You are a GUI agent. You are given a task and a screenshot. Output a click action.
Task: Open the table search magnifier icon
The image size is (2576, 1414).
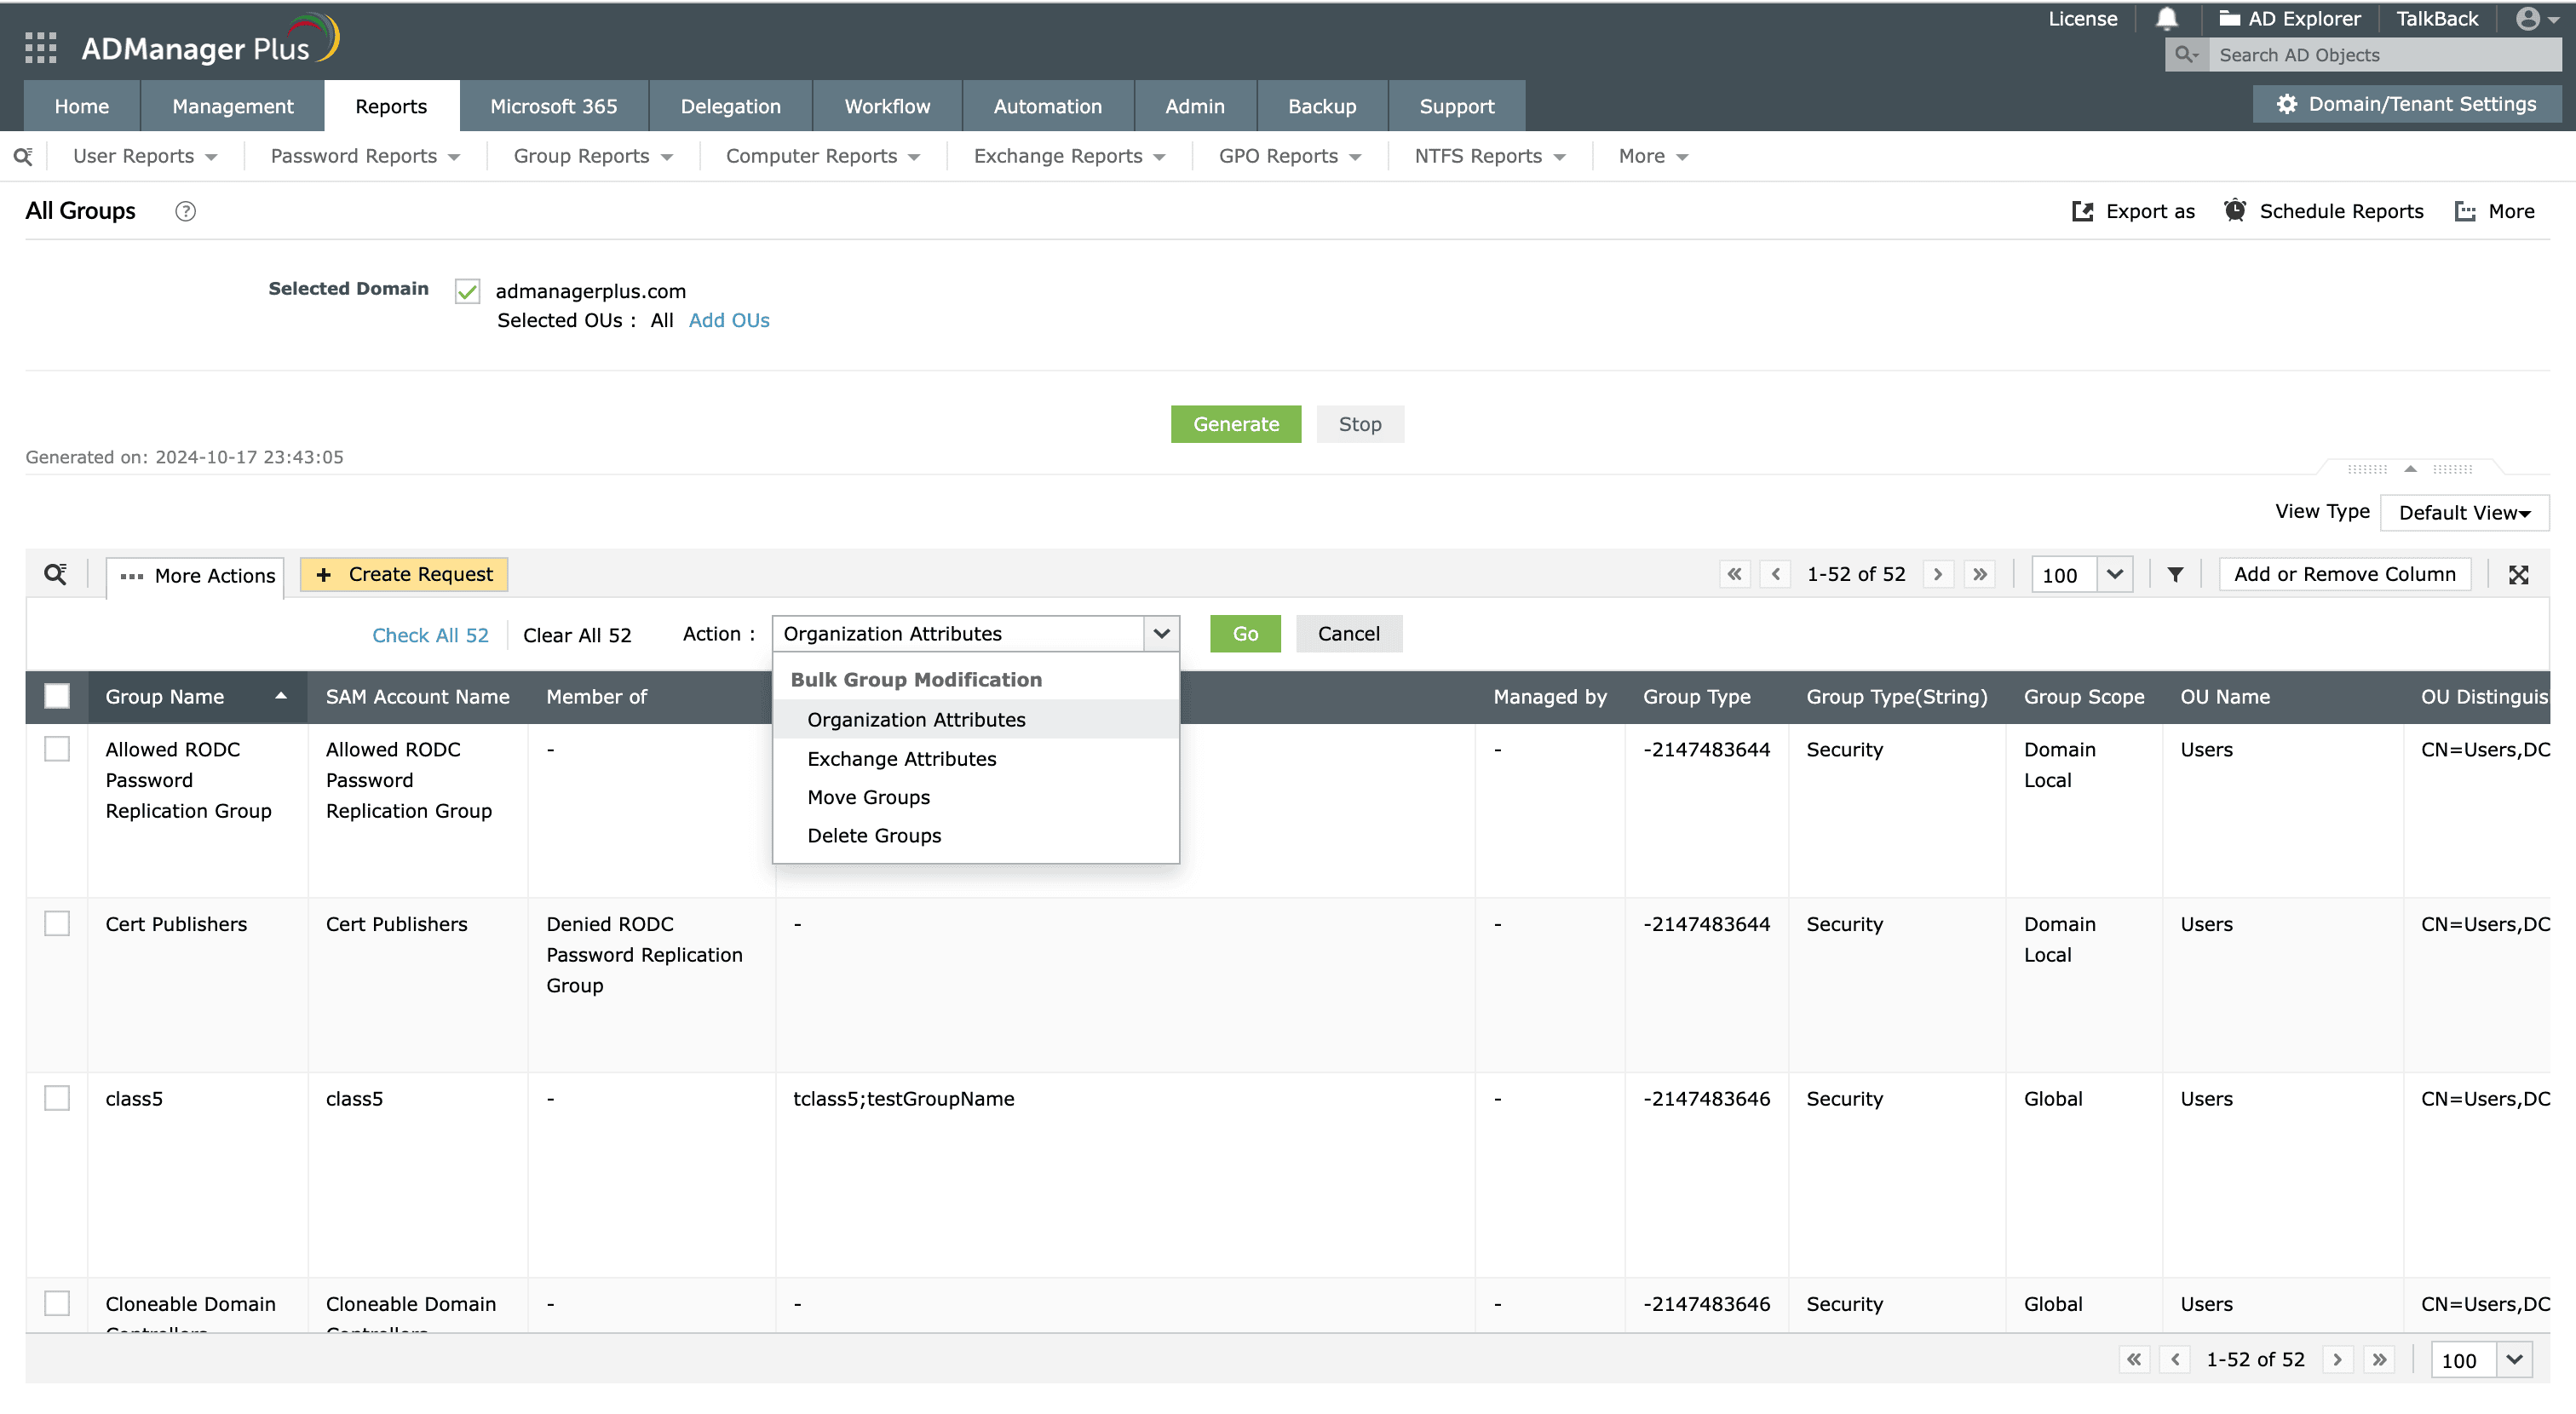tap(56, 574)
